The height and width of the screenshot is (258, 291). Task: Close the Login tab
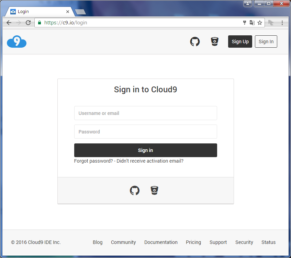coord(68,12)
